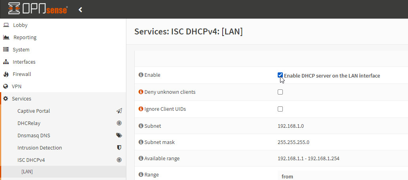Click the info icon next to Enable
408x180 pixels.
point(141,75)
